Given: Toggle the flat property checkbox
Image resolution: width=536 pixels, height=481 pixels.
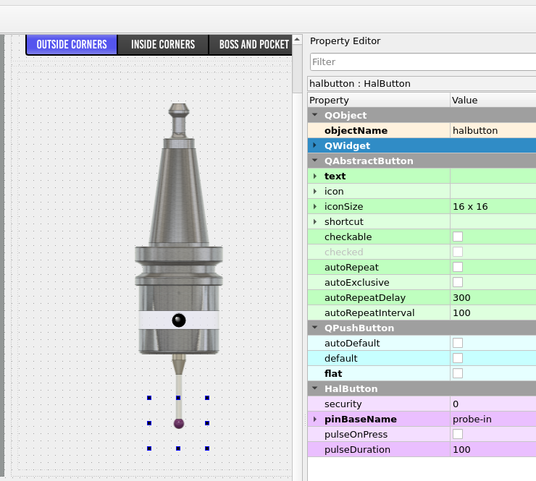Looking at the screenshot, I should tap(458, 373).
